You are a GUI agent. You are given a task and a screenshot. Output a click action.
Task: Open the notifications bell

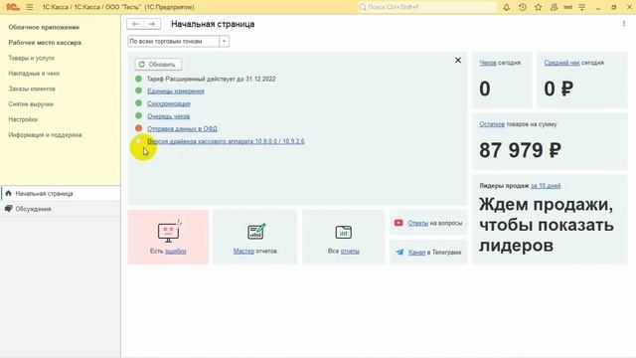(x=506, y=7)
